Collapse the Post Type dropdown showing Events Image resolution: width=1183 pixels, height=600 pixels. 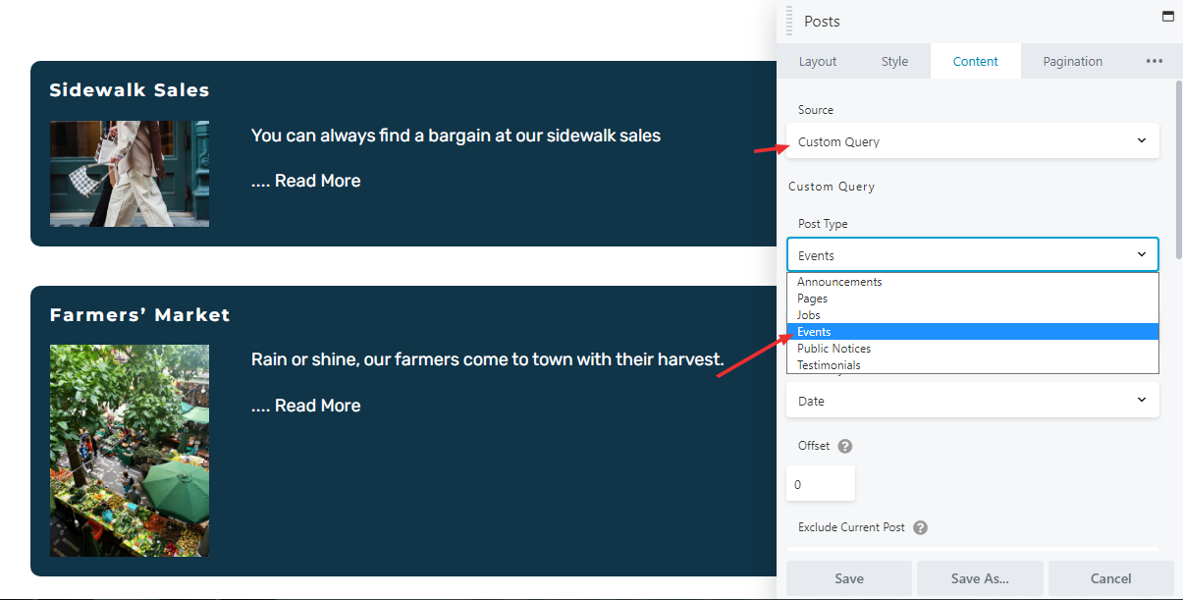(x=973, y=255)
